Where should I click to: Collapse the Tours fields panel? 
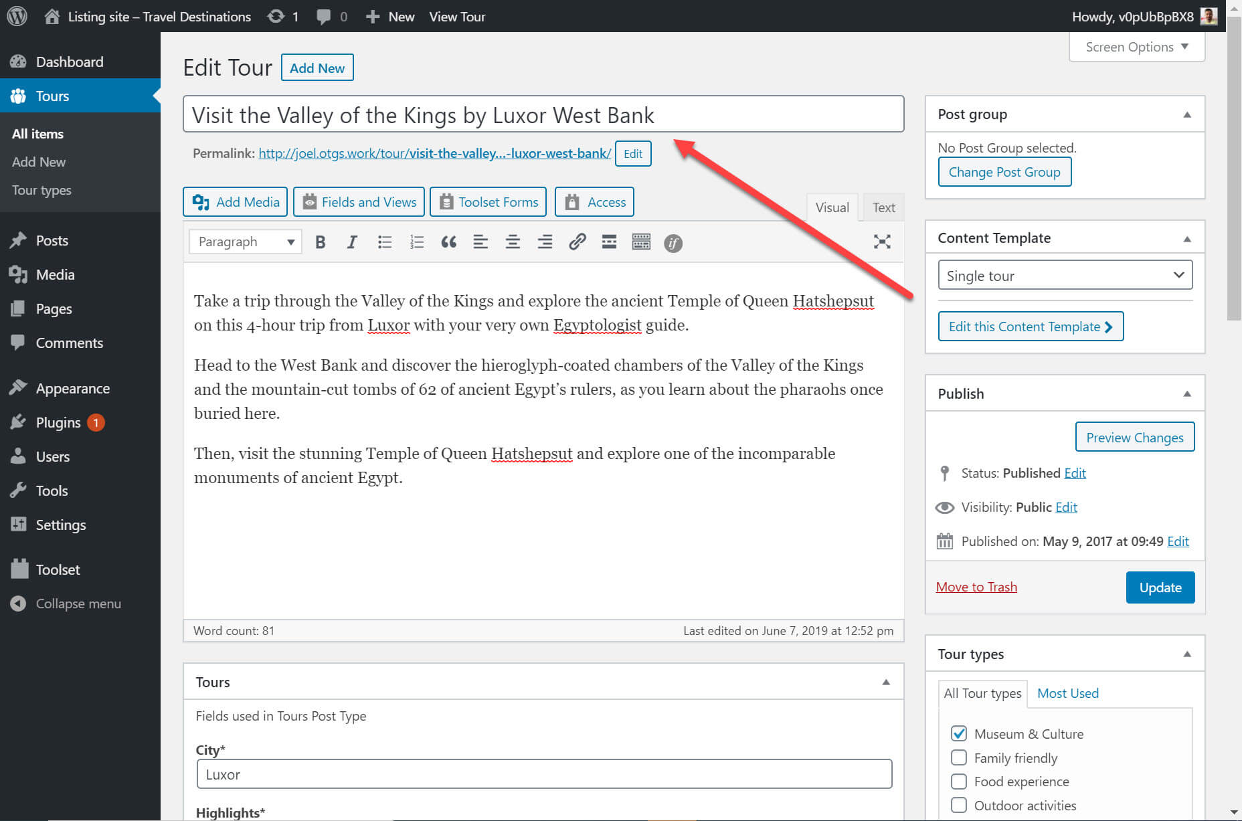click(x=885, y=682)
